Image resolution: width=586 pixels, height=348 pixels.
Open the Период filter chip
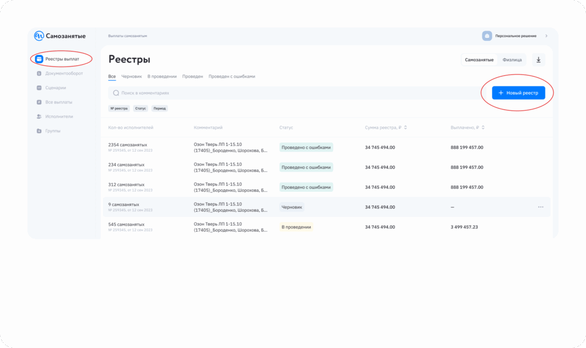pyautogui.click(x=160, y=108)
